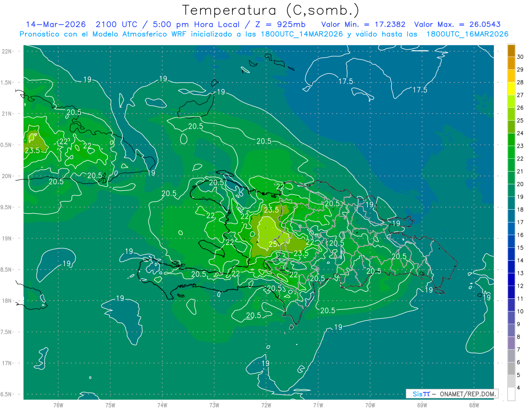This screenshot has width=532, height=411.
Task: Click the "74W" longitude axis label
Action: coord(162,405)
